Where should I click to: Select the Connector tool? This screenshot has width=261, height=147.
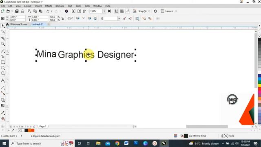(x=3, y=93)
